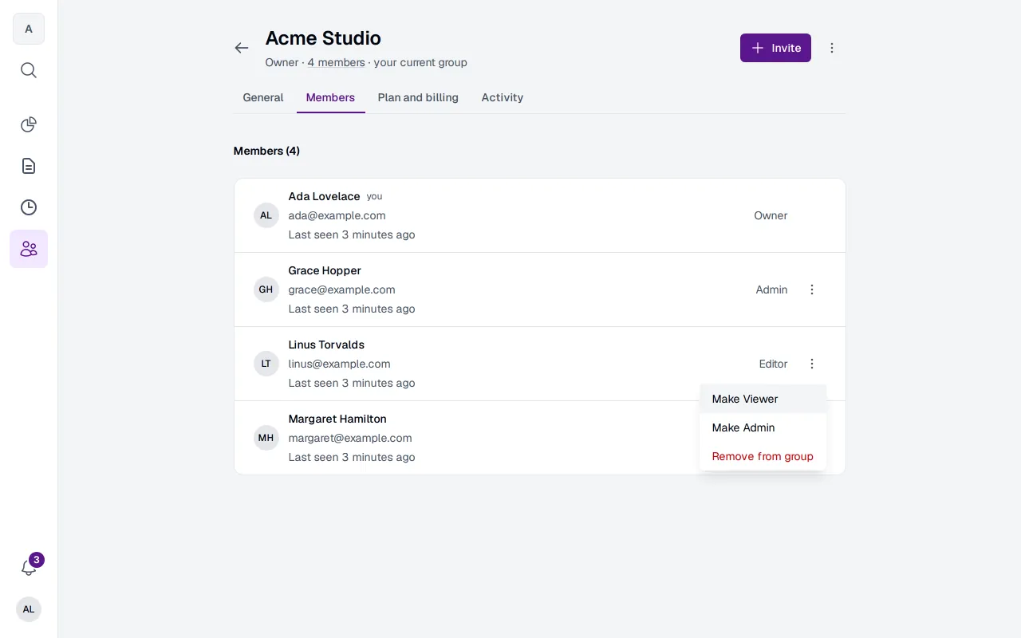Open the workspace switcher labeled A

[x=29, y=29]
